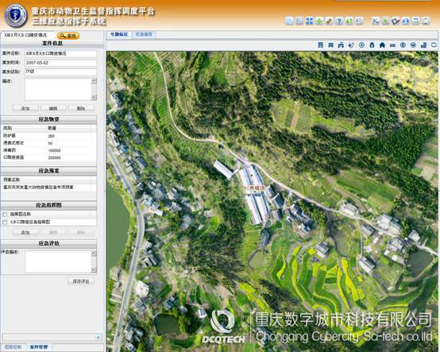Click 添加 under the 应急指挥图 section
Screen dimensions: 440x352
(x=25, y=233)
